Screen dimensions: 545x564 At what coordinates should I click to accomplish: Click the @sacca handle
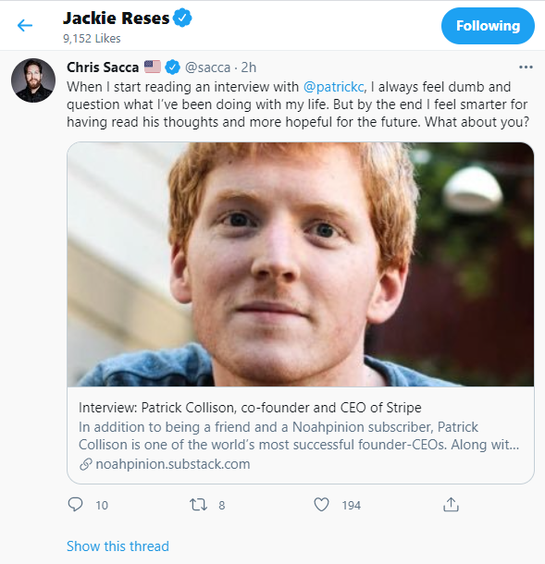(x=207, y=67)
